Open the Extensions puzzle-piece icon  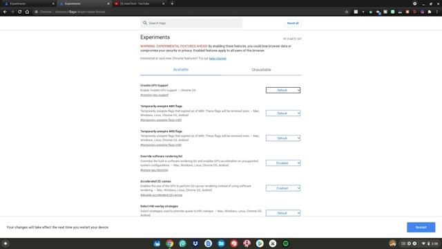430,12
